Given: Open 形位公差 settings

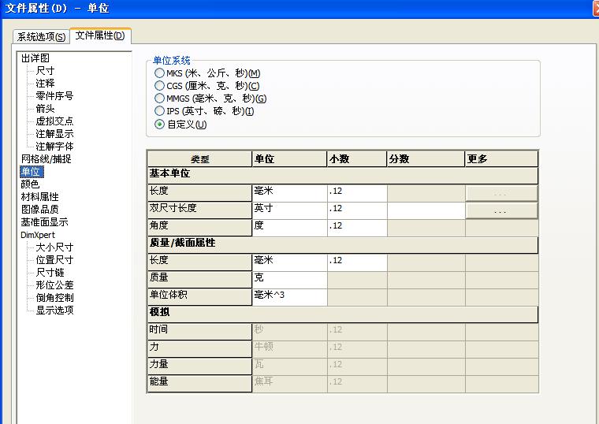Looking at the screenshot, I should pyautogui.click(x=54, y=285).
